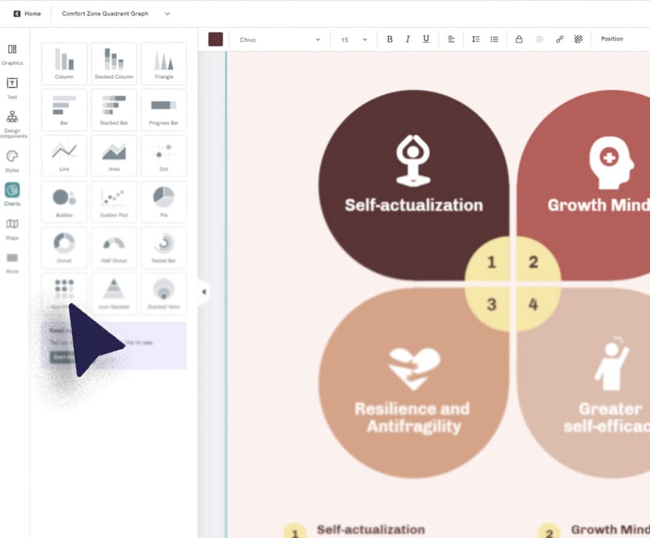
Task: Open the Styles sidebar panel
Action: tap(12, 161)
